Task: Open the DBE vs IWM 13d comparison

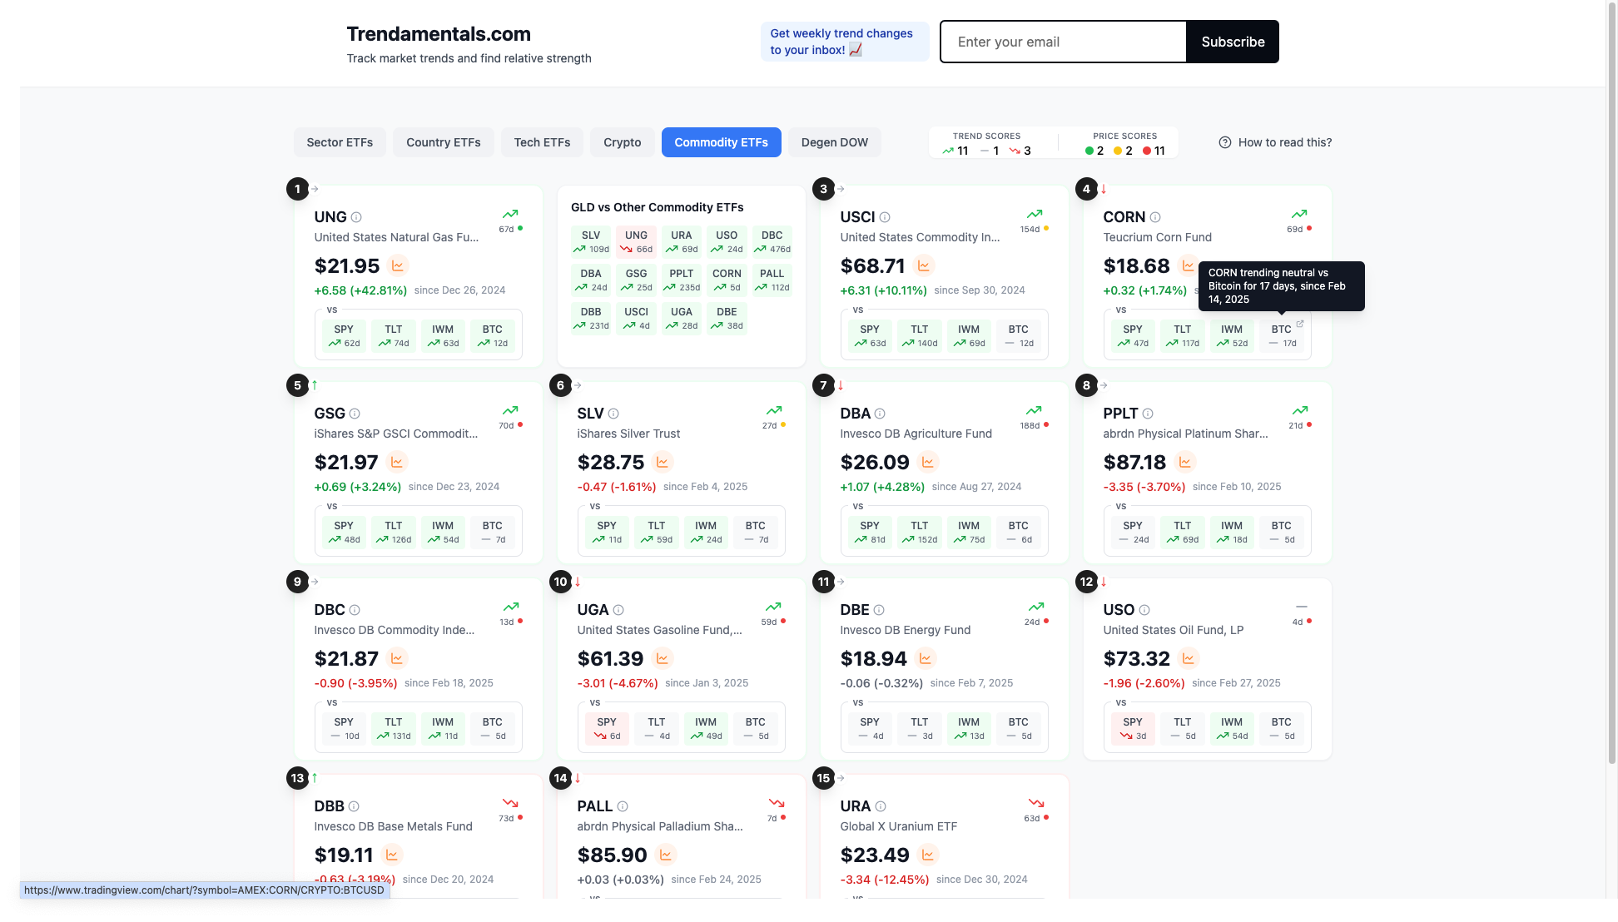Action: (969, 728)
